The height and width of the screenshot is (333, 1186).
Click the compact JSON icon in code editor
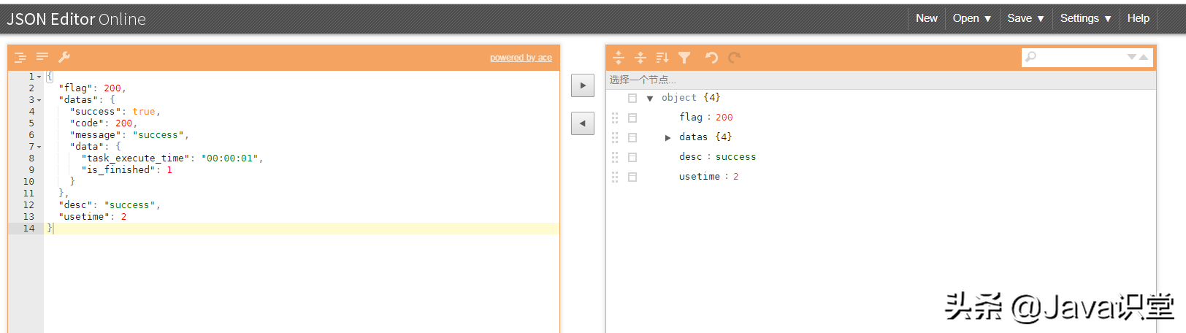(42, 57)
